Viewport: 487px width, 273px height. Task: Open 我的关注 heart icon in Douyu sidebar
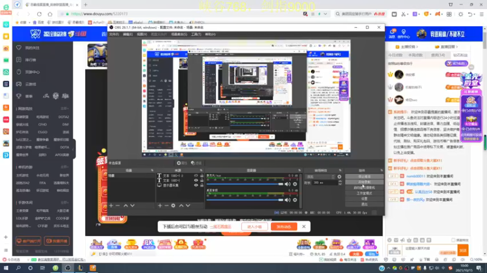coord(19,48)
